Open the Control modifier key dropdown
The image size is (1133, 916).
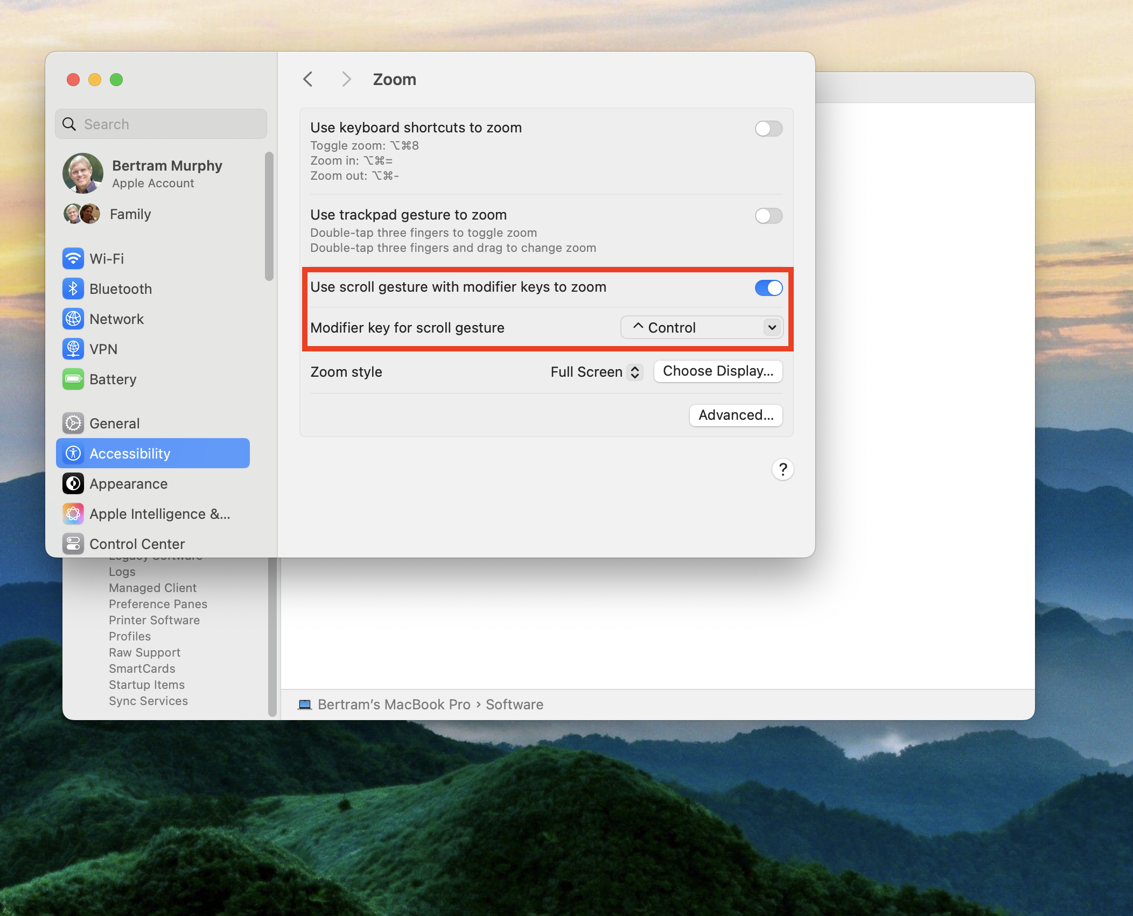point(701,328)
